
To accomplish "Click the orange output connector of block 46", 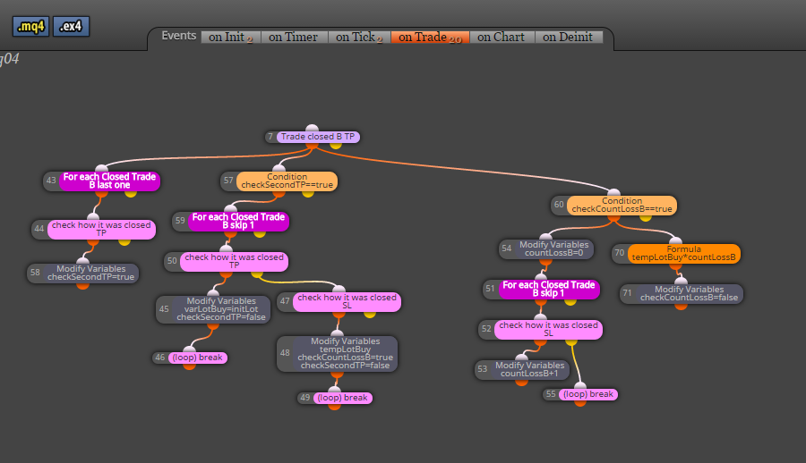I will [x=189, y=366].
